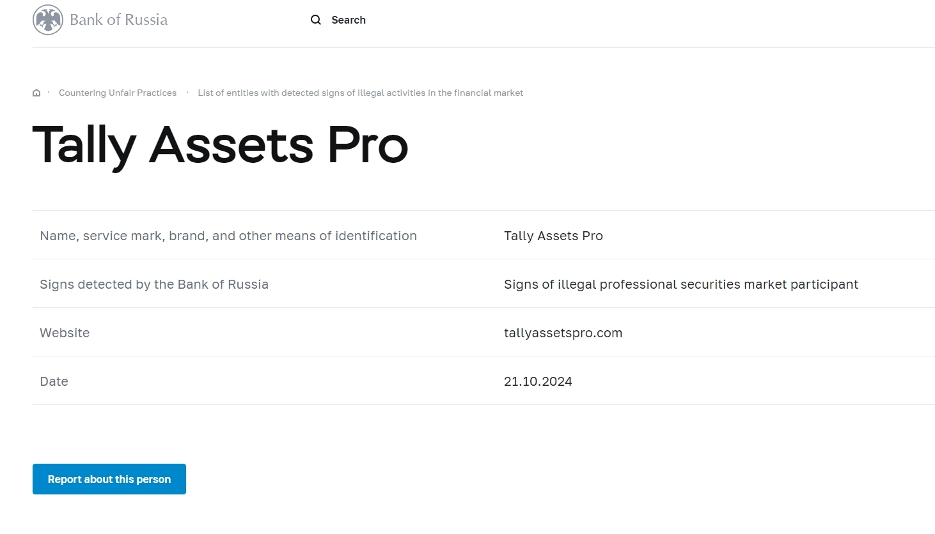Click the Bank of Russia wordmark text
The height and width of the screenshot is (534, 935).
pyautogui.click(x=118, y=20)
